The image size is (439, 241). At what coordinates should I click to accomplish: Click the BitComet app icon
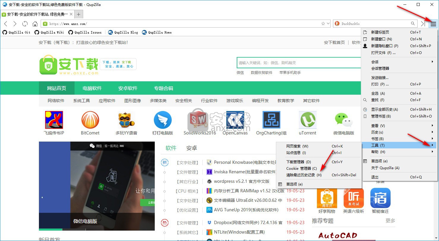point(90,120)
